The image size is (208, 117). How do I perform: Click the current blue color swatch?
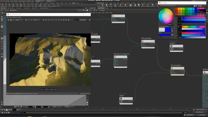[168, 30]
